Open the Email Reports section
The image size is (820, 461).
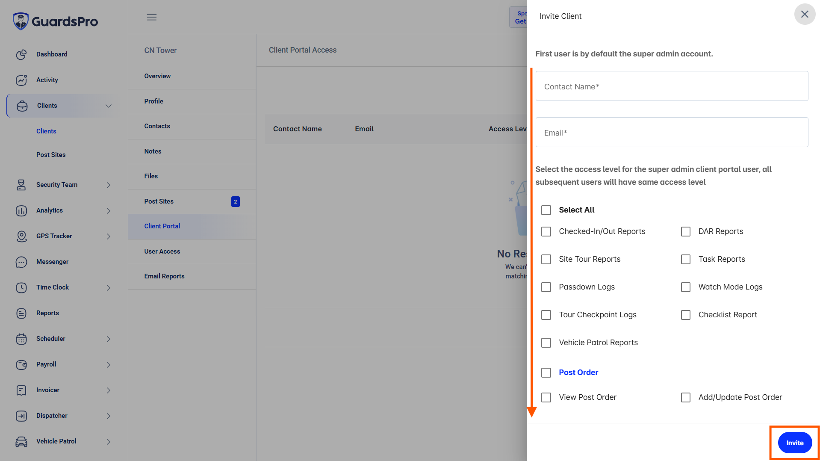(192, 276)
